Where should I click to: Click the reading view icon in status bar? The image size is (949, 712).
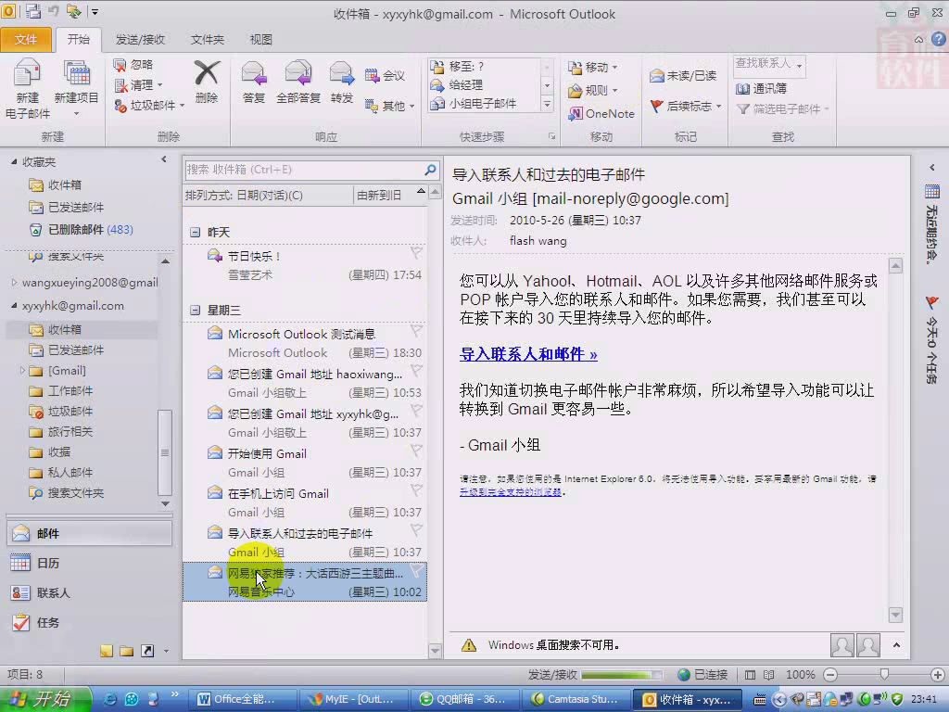pos(768,675)
